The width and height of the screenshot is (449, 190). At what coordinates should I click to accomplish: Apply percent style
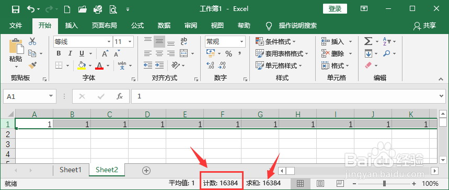point(228,53)
